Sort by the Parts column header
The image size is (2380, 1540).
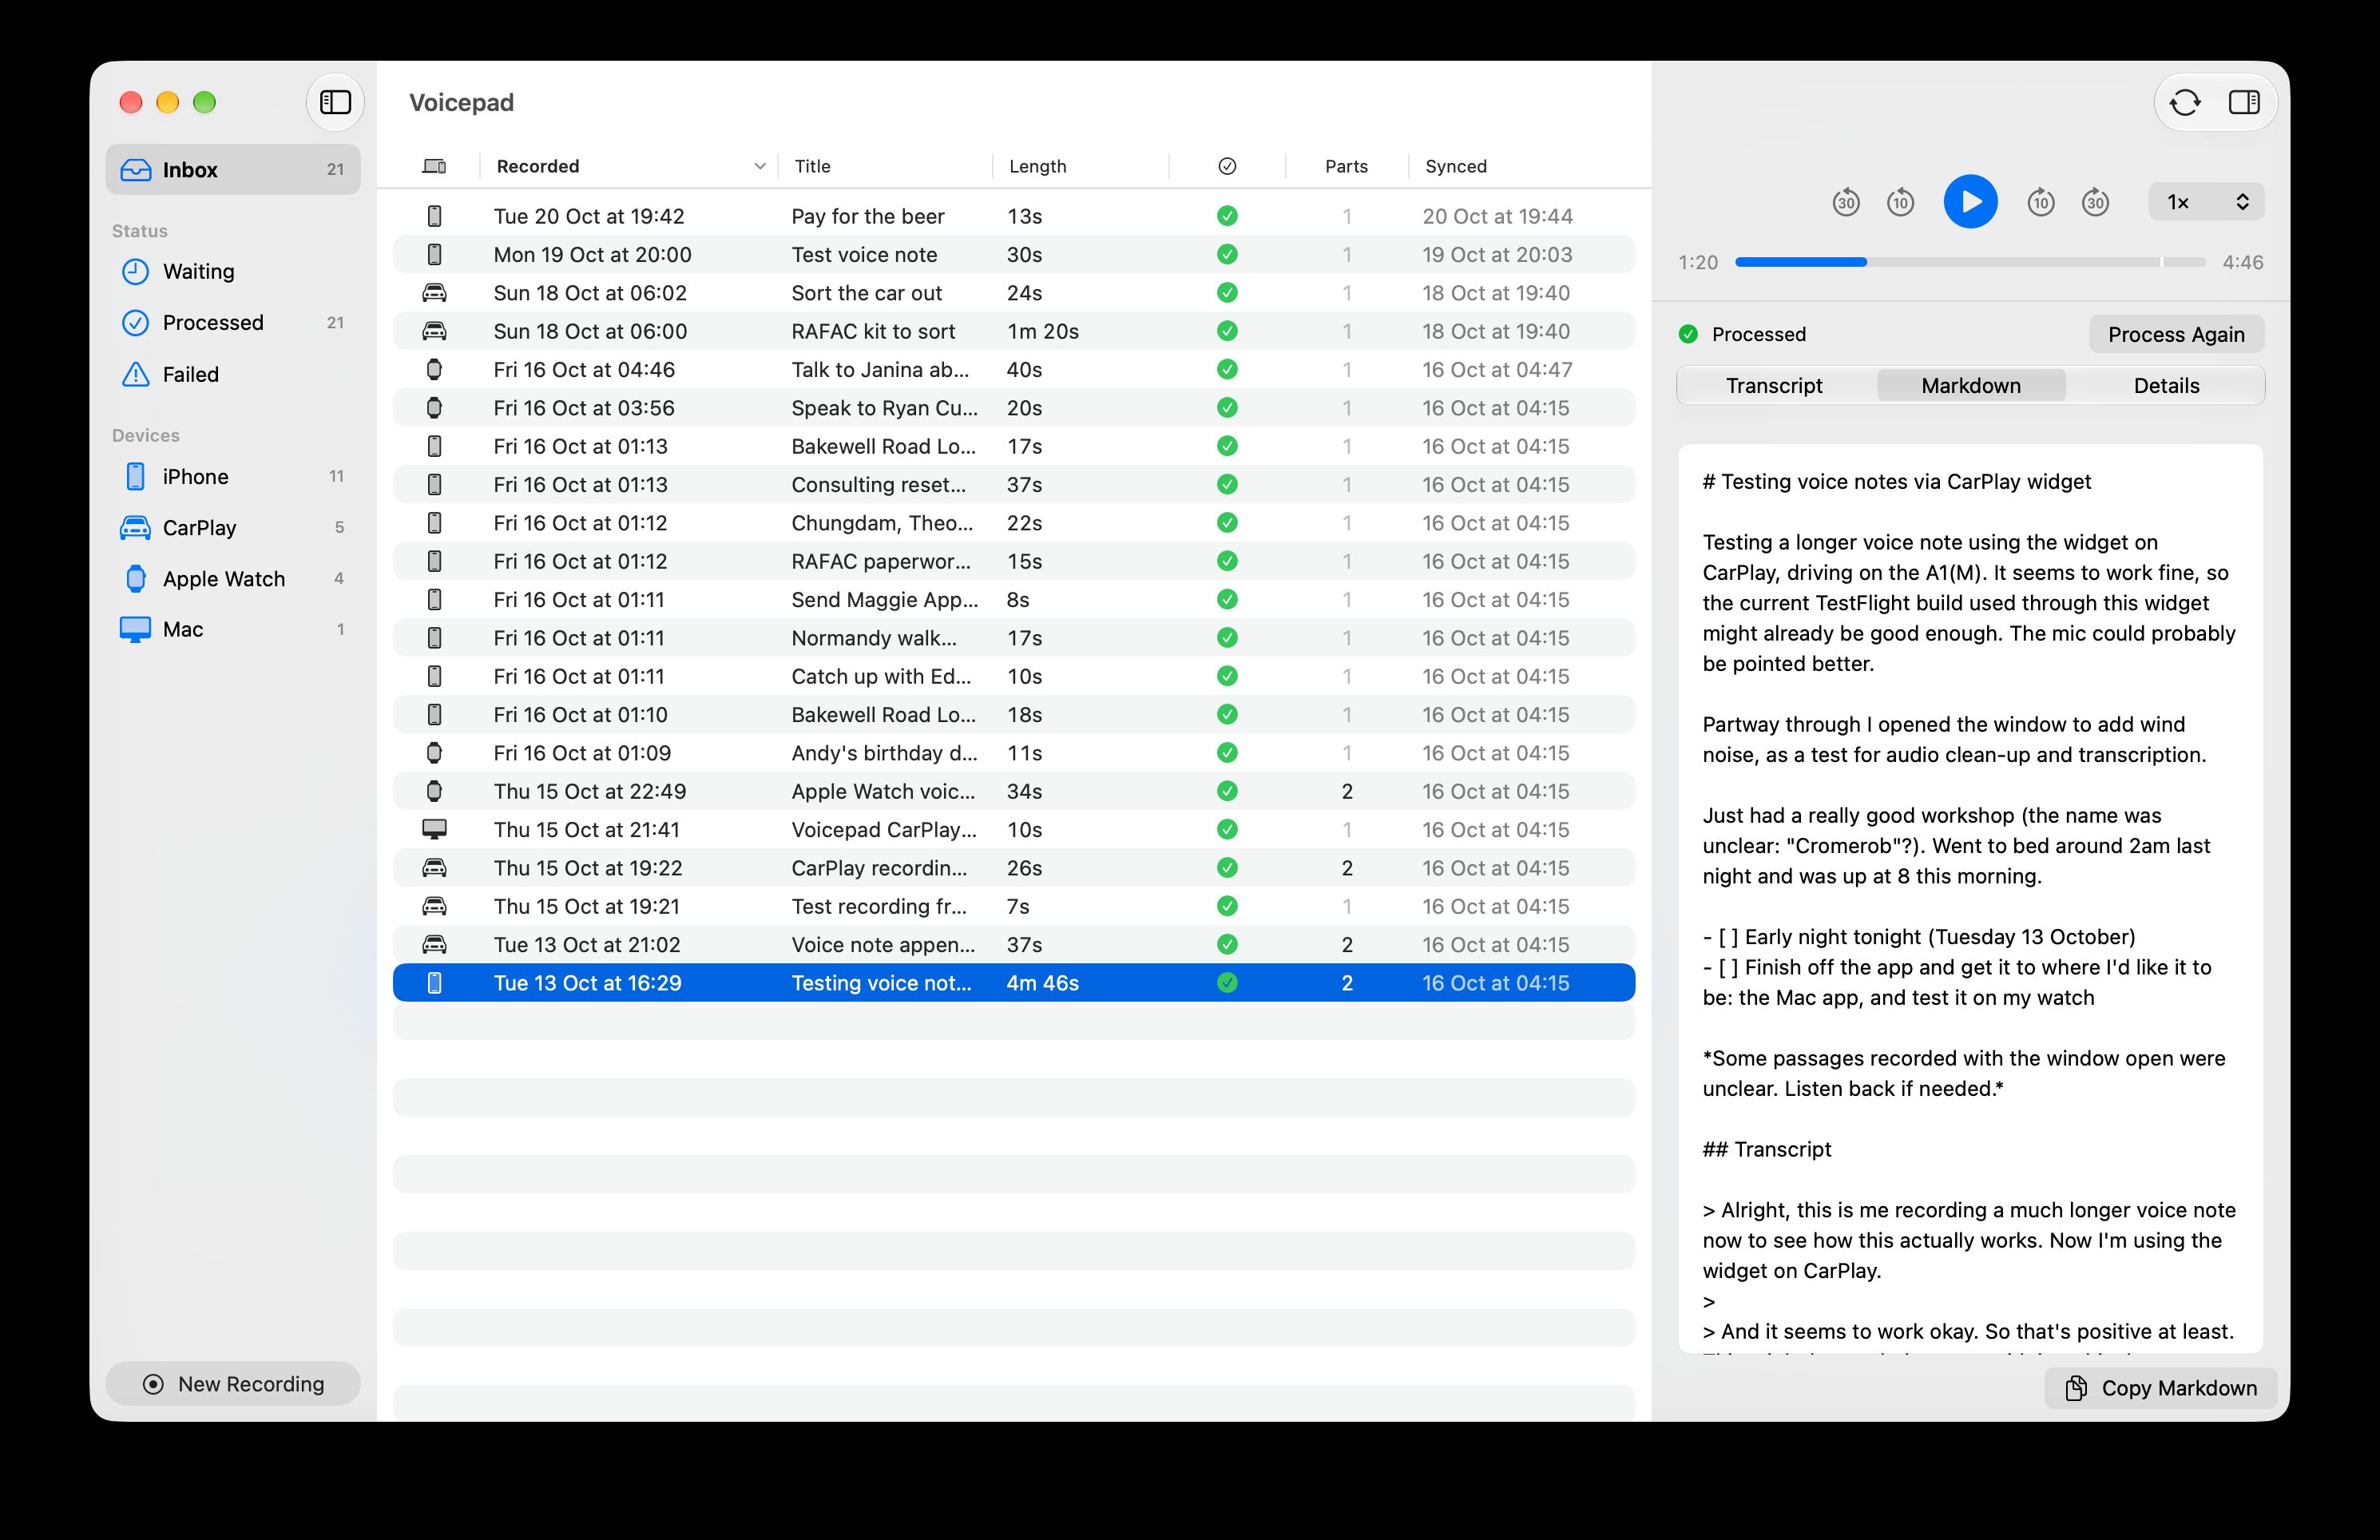coord(1347,166)
